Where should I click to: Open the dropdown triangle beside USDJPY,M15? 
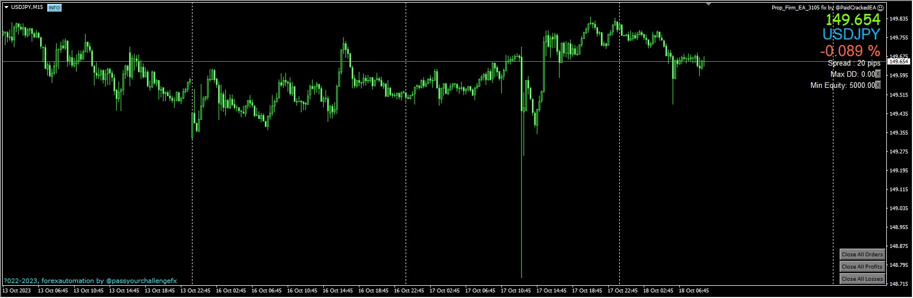(x=6, y=7)
